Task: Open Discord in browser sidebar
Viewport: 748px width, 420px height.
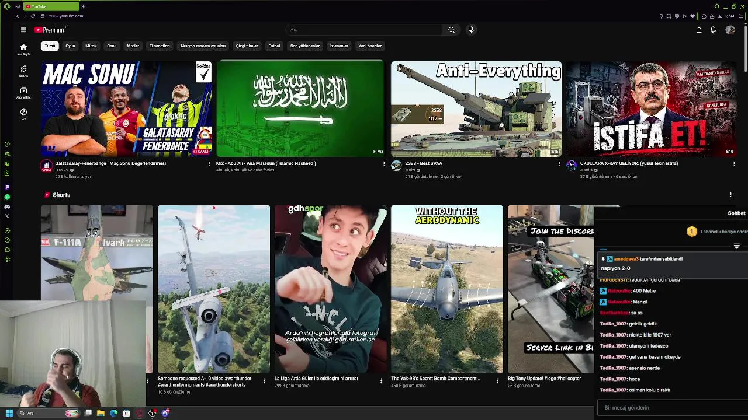Action: pos(7,206)
